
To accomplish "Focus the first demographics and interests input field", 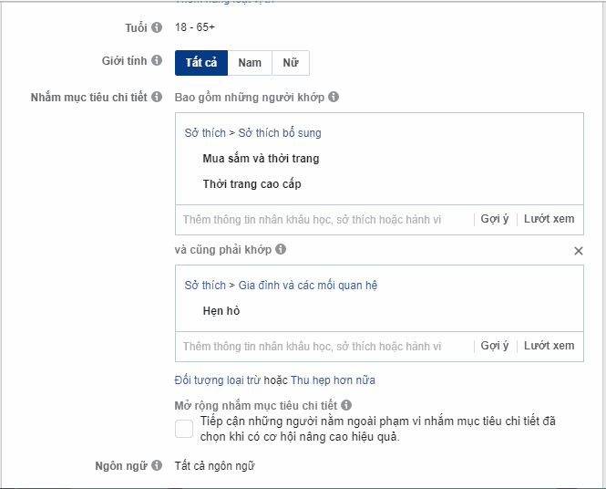I will tap(324, 220).
